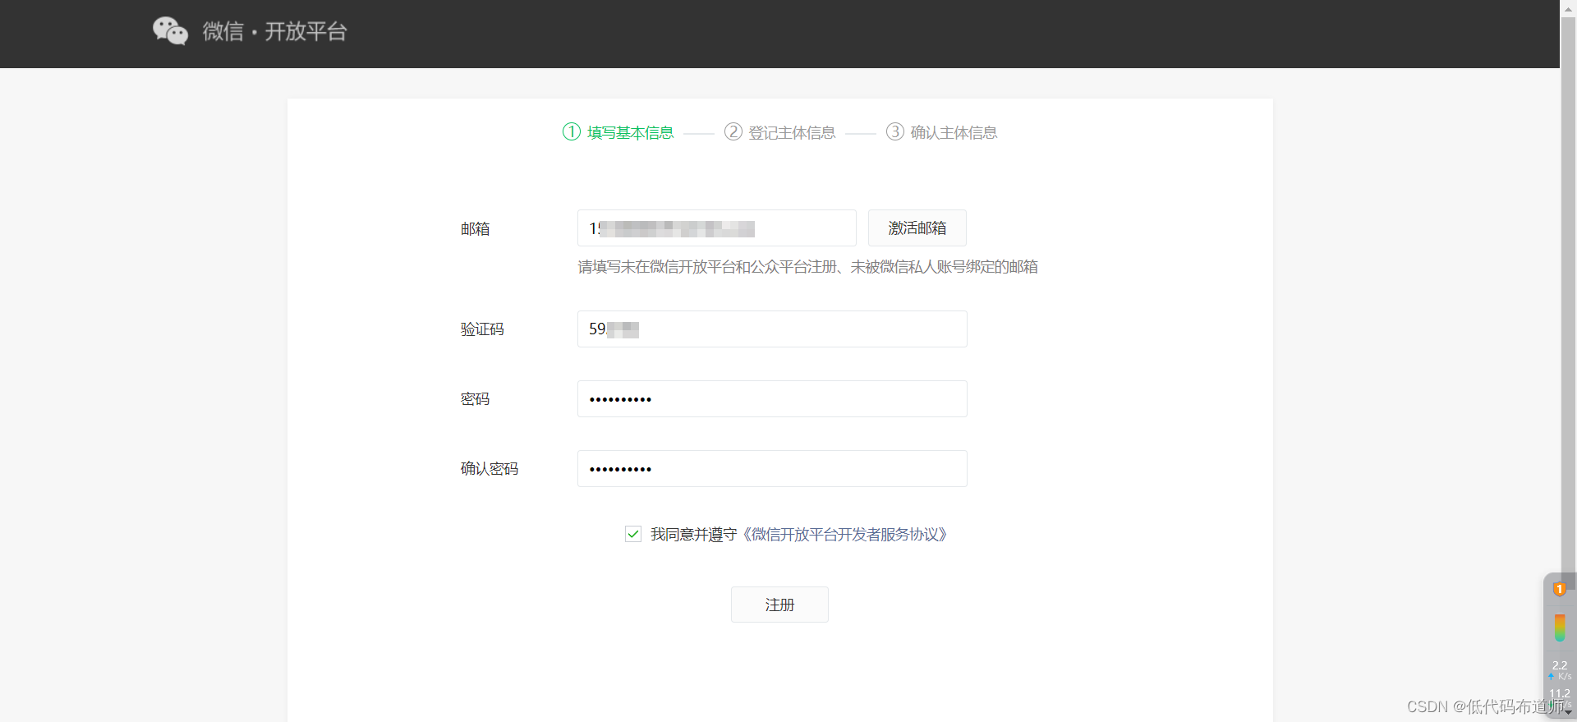
Task: Click the 激活邮箱 button
Action: click(917, 228)
